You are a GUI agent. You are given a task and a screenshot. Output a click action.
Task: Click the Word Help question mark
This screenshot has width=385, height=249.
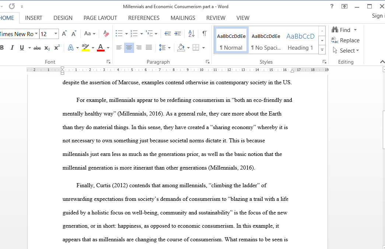[332, 6]
